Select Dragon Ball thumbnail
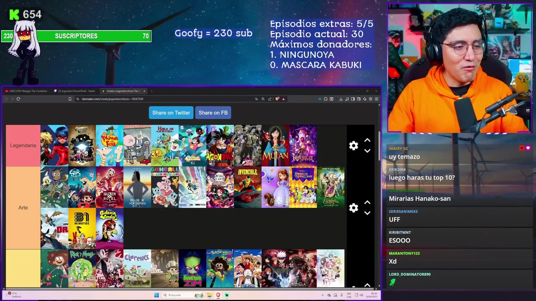The height and width of the screenshot is (301, 536). point(220,145)
